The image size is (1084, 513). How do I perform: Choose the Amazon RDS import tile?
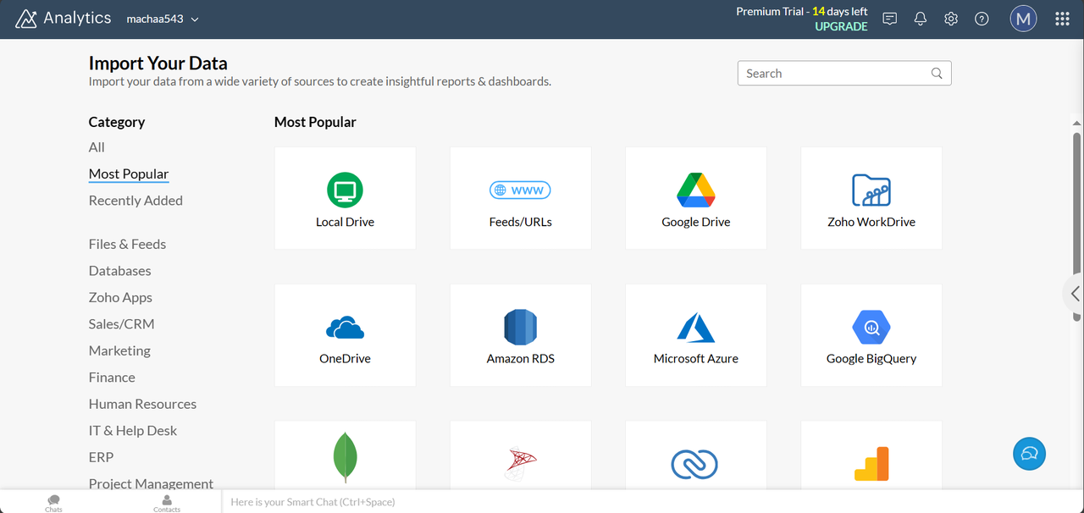click(520, 334)
